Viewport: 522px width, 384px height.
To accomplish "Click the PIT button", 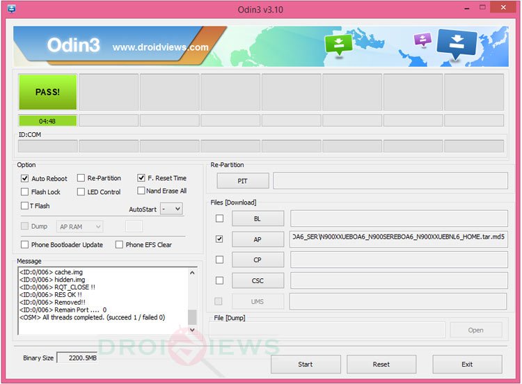I will coord(243,181).
